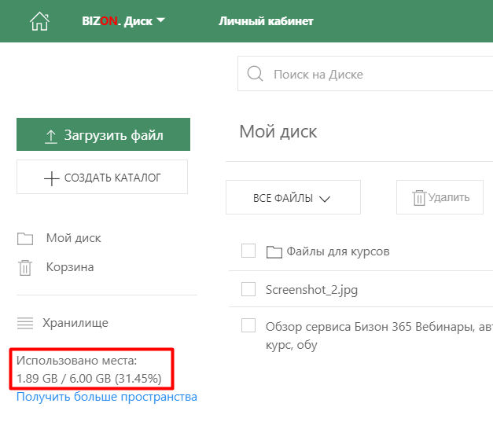Open Личный кабинет in the top menu
Image resolution: width=493 pixels, height=429 pixels.
coord(266,21)
